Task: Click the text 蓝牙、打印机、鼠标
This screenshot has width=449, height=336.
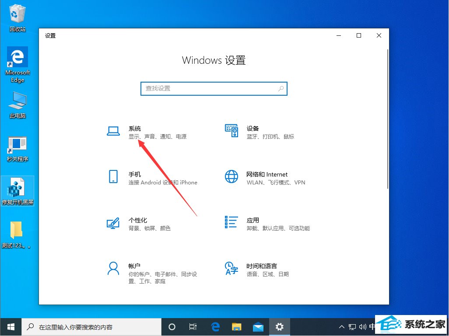Action: click(270, 137)
